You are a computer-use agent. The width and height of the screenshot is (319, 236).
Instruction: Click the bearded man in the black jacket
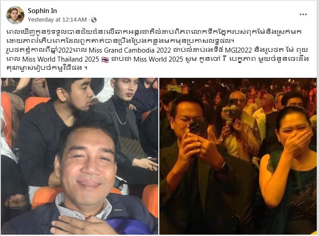[59, 122]
